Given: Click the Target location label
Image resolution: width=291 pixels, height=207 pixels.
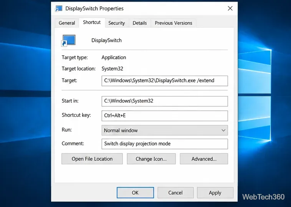Looking at the screenshot, I should click(78, 69).
